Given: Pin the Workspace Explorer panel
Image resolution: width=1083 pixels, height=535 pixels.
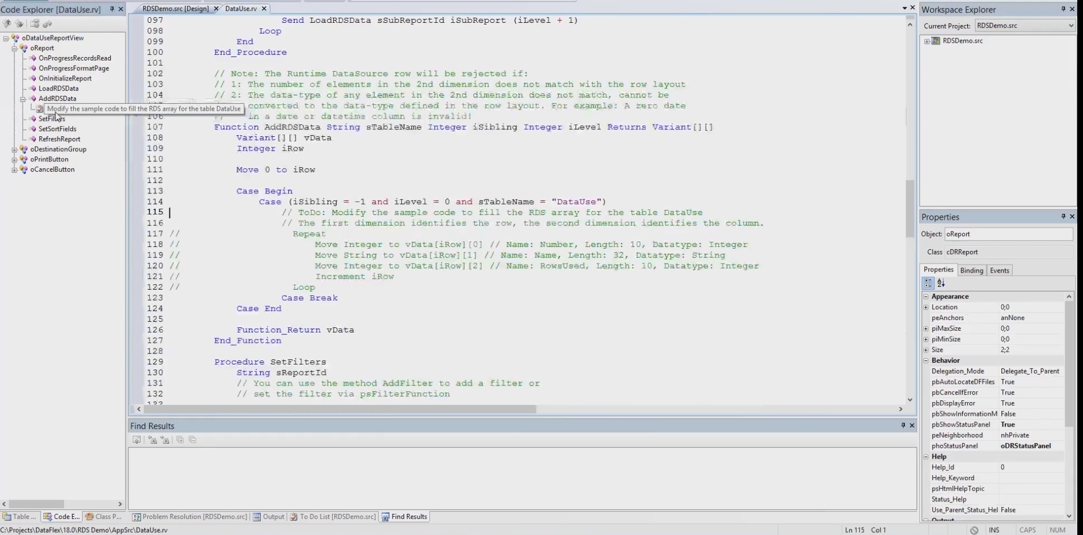Looking at the screenshot, I should point(1063,9).
